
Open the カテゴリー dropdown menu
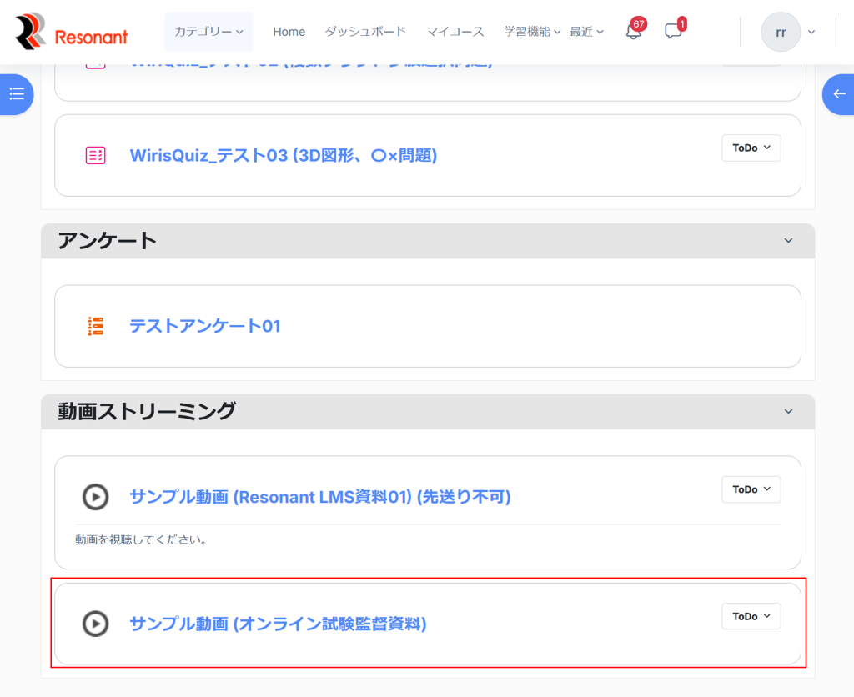208,32
